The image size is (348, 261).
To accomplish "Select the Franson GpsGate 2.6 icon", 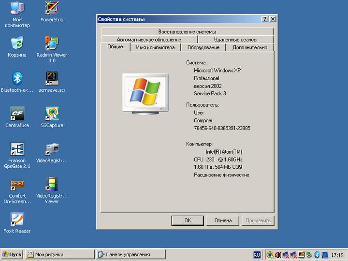I will tap(17, 149).
